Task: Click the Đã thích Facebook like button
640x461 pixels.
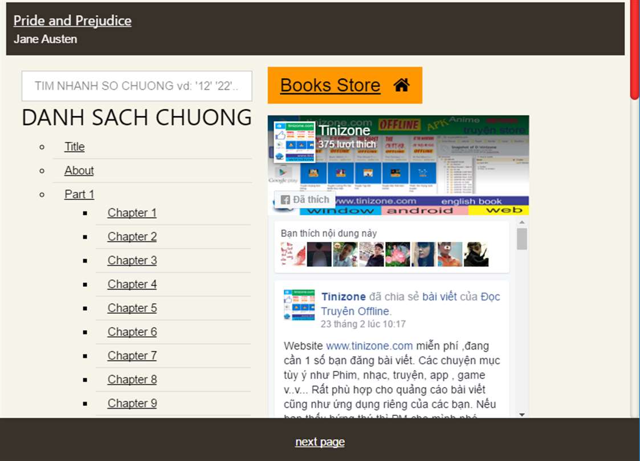Action: coord(305,199)
